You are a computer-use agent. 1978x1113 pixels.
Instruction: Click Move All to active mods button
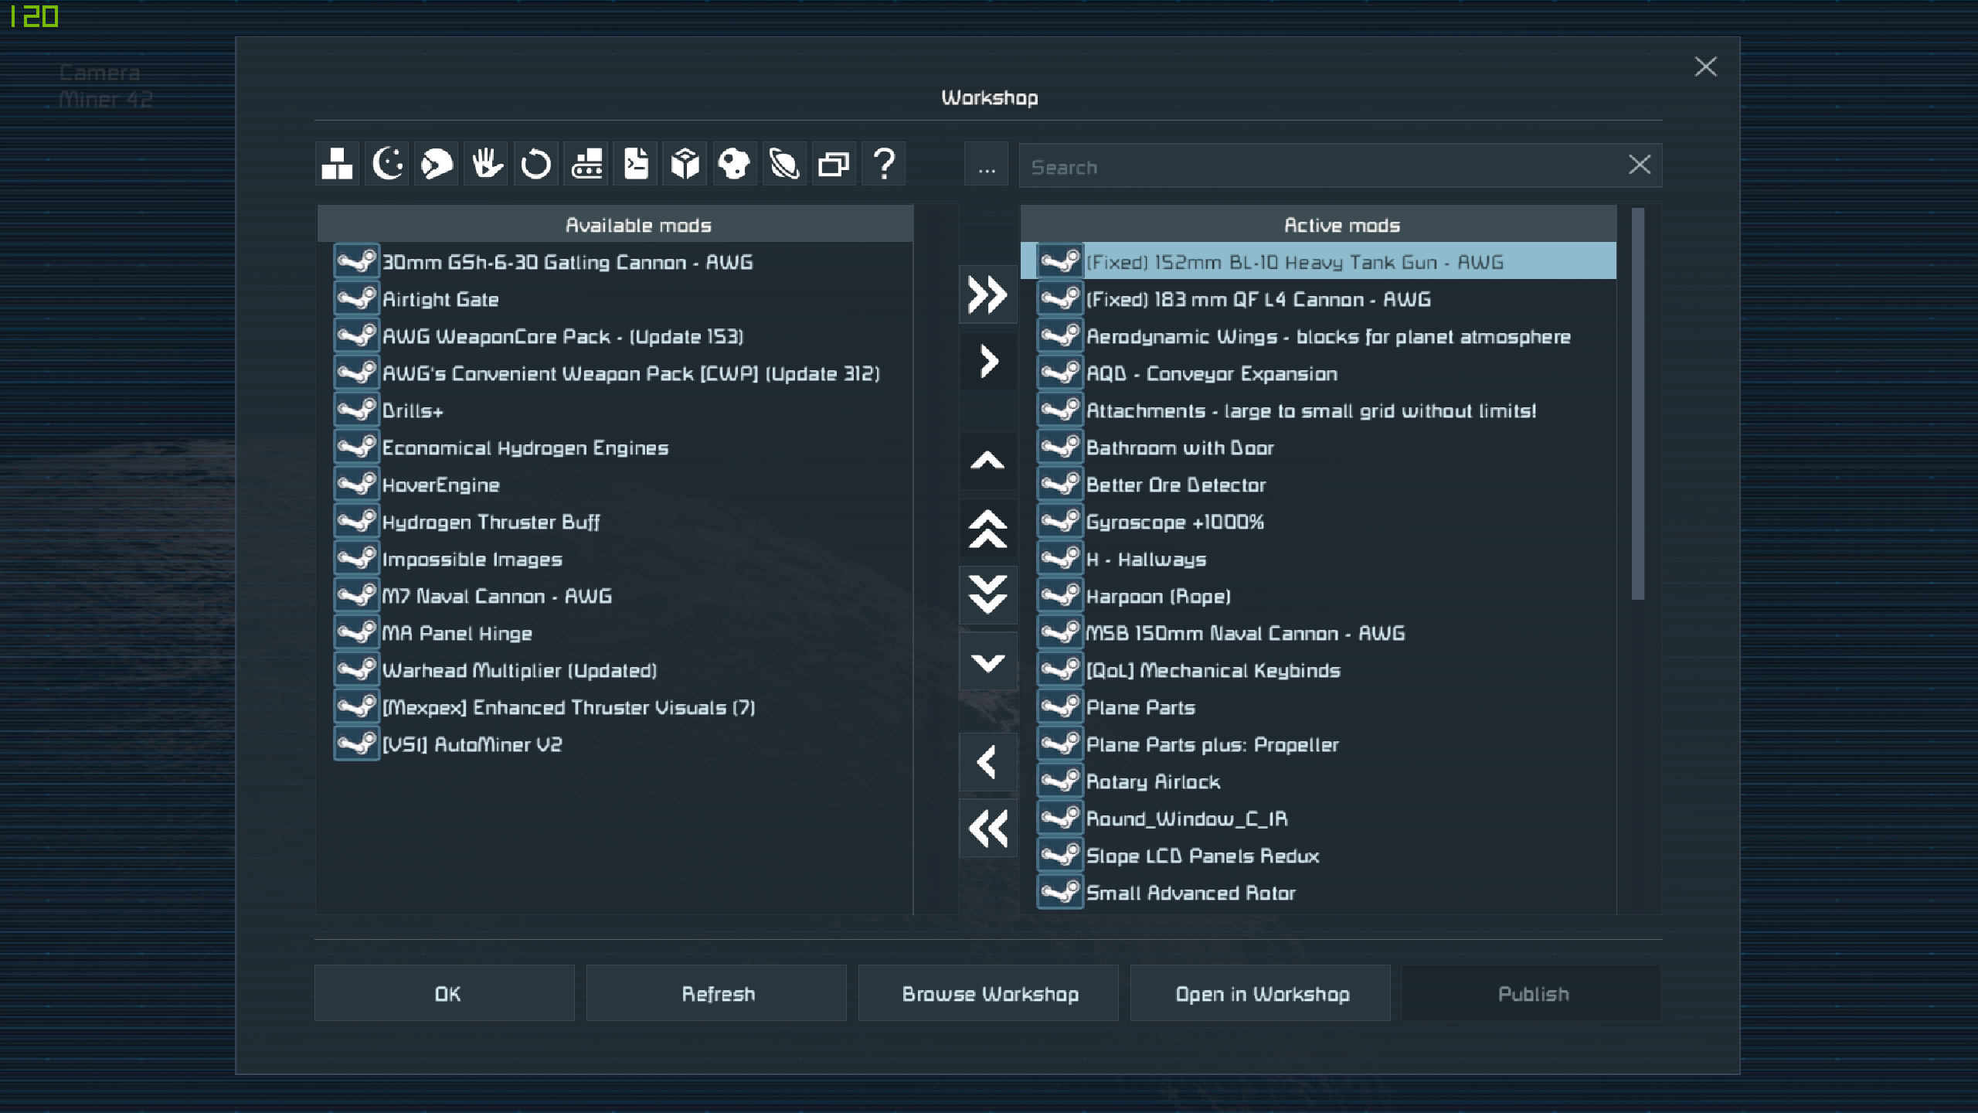[x=987, y=294]
